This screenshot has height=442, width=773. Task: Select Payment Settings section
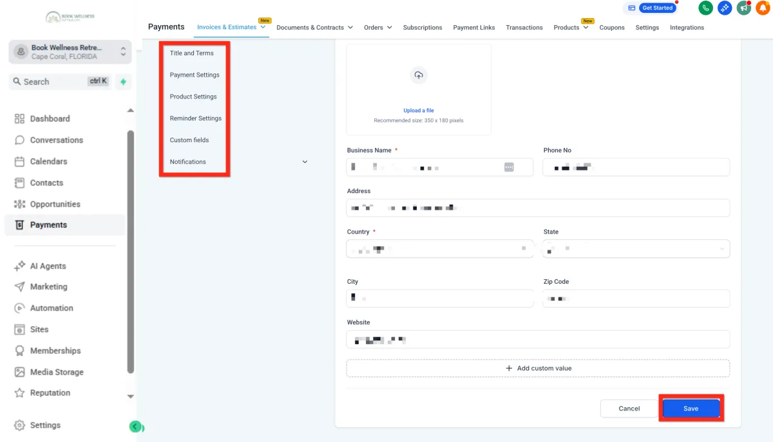[195, 75]
